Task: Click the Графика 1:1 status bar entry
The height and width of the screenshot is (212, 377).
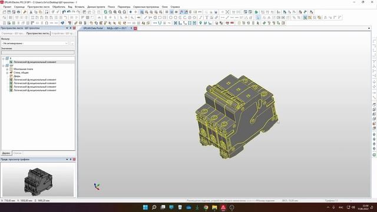Action: pos(332,200)
